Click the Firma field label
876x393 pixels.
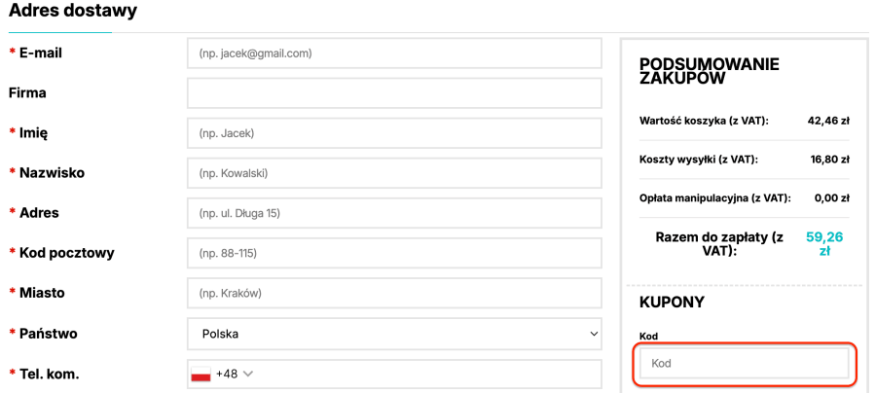27,92
